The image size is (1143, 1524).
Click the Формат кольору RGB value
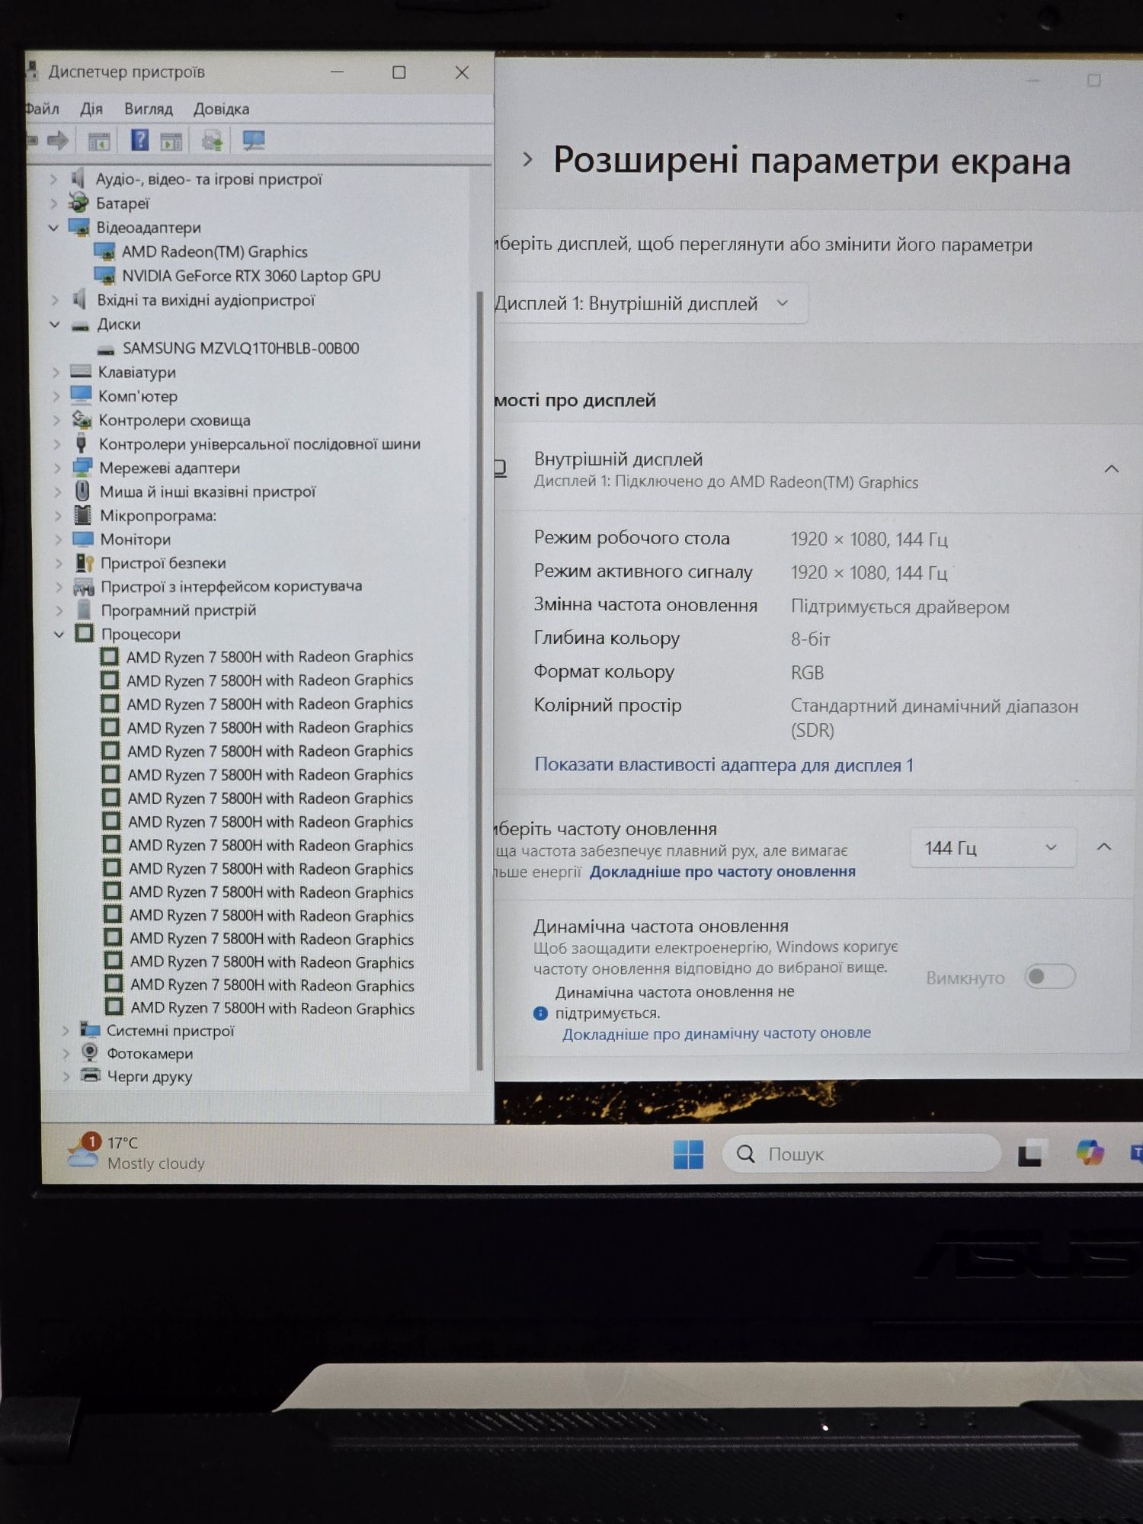click(807, 672)
